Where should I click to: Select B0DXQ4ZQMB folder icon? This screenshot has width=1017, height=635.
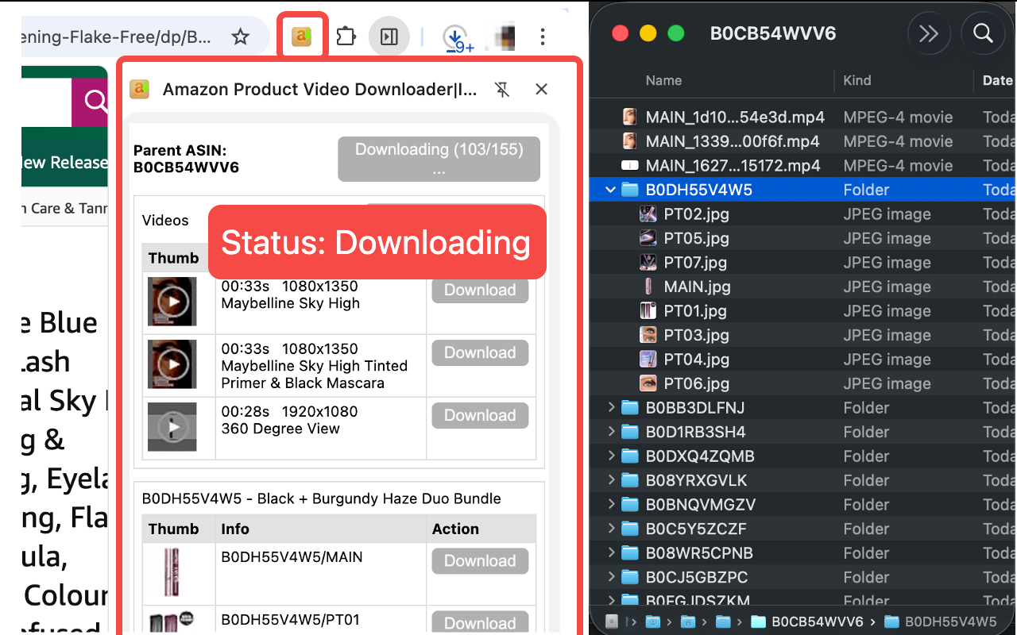630,456
